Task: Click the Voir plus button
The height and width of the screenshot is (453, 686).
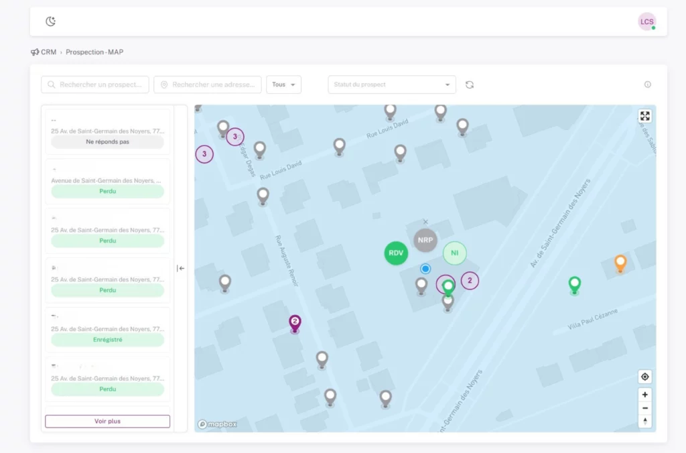Action: pyautogui.click(x=107, y=422)
